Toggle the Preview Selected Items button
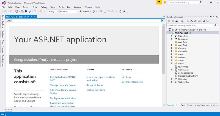This screenshot has height=116, width=220. (208, 21)
